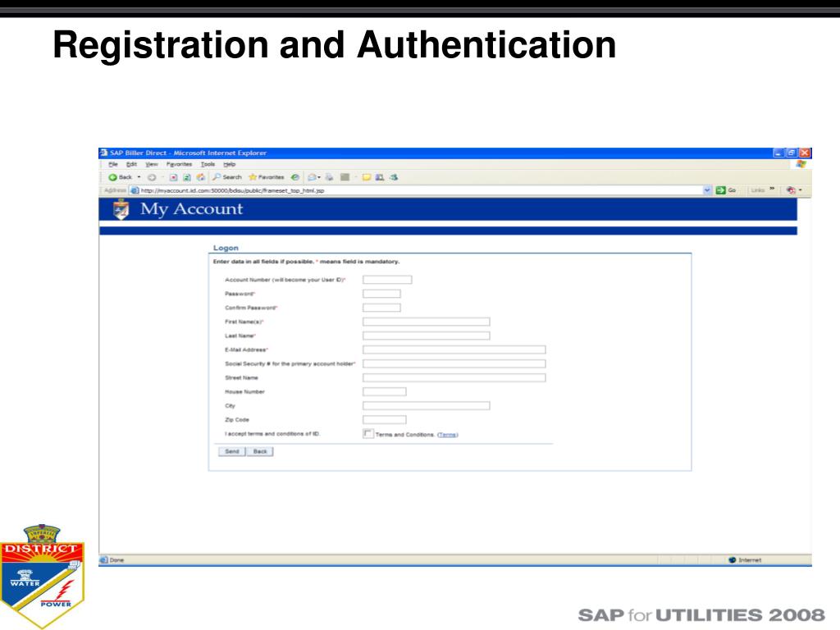Open the Favorites toolbar button
Image resolution: width=840 pixels, height=630 pixels.
tap(267, 177)
